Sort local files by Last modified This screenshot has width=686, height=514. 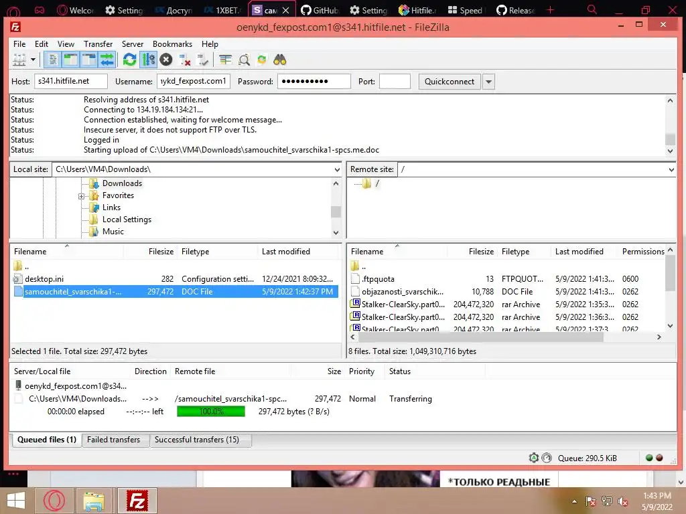[x=285, y=252]
